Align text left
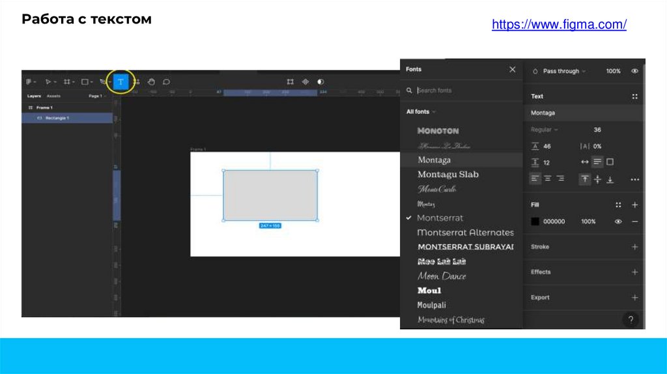 point(535,179)
